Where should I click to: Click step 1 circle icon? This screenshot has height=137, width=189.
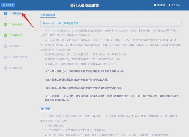click(5, 13)
